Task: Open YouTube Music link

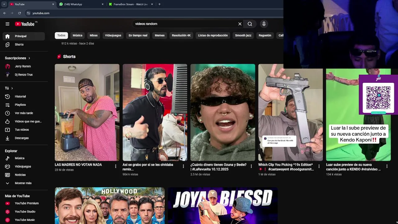Action: coord(24,220)
